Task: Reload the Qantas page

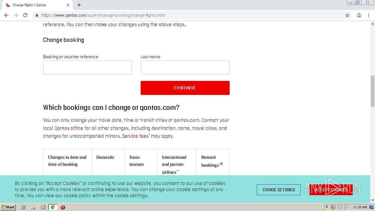Action: [25, 15]
